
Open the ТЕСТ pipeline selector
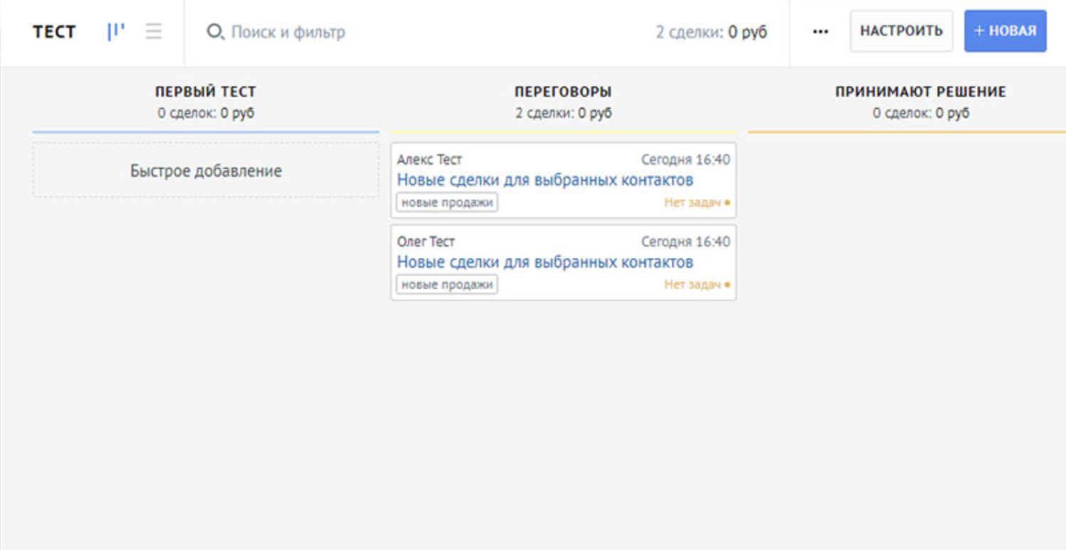(x=54, y=32)
